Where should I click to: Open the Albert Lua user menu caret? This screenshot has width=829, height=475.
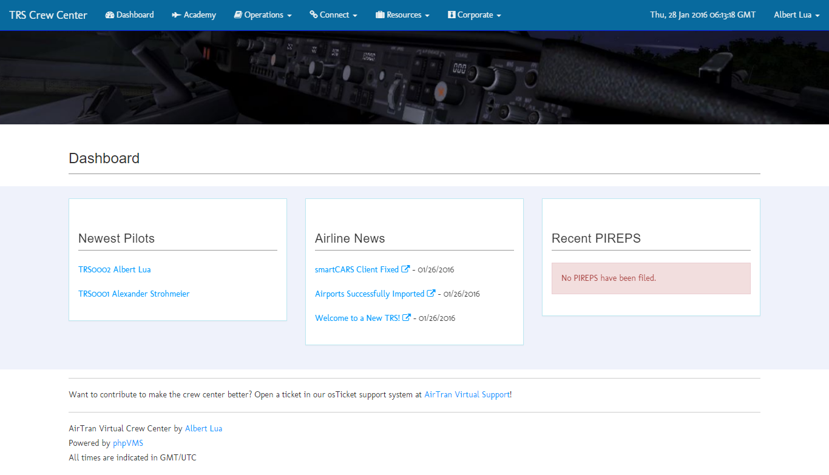coord(817,16)
